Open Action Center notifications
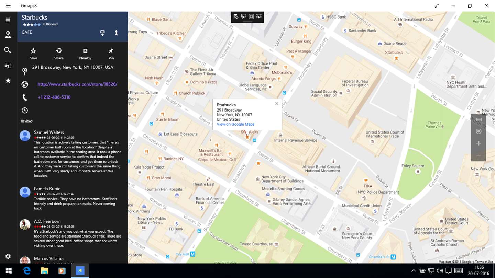This screenshot has width=495, height=278. pyautogui.click(x=448, y=271)
